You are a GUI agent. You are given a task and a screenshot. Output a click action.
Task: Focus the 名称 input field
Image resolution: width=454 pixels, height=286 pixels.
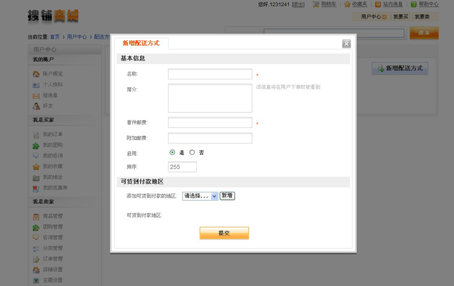pyautogui.click(x=210, y=74)
